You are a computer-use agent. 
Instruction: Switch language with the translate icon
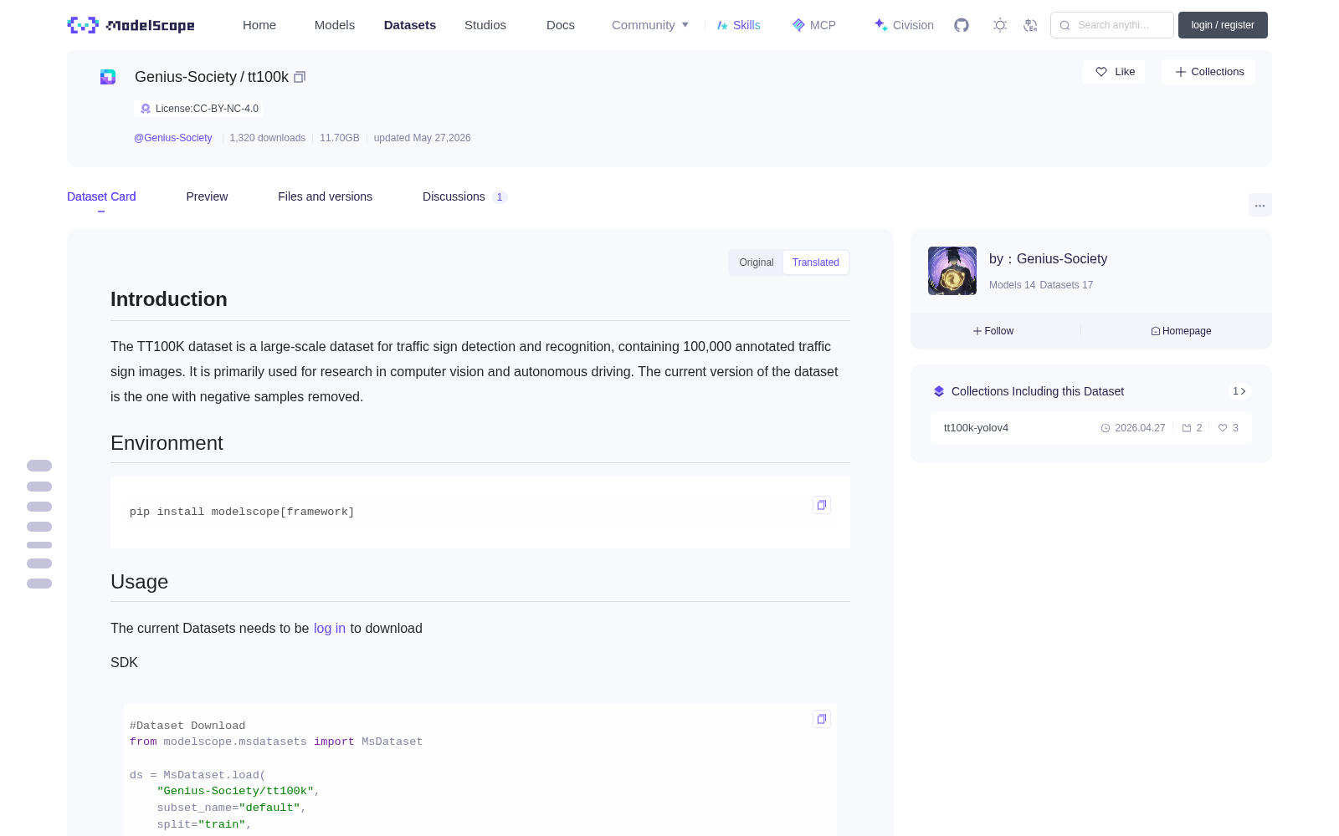(1030, 25)
